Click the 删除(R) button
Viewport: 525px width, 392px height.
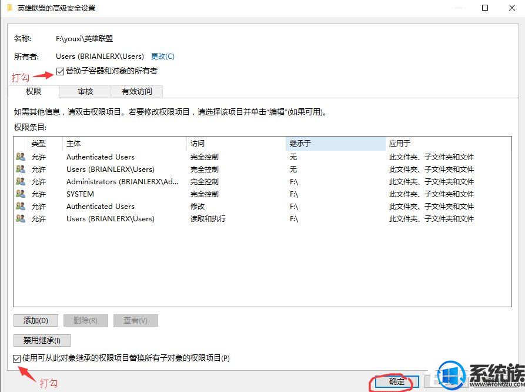(x=85, y=321)
